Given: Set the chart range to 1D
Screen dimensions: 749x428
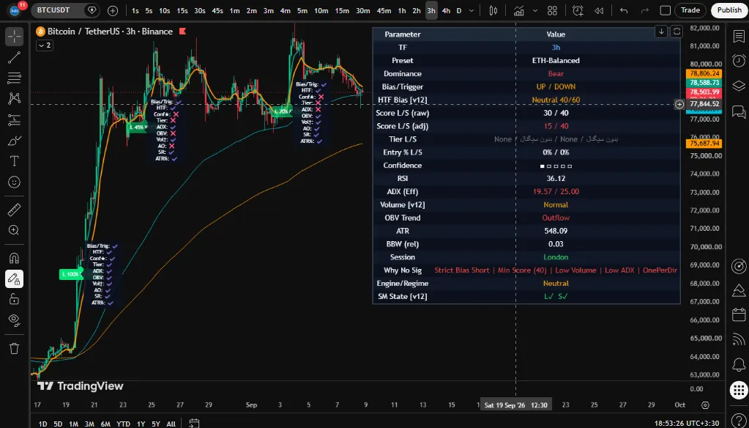Looking at the screenshot, I should click(42, 424).
